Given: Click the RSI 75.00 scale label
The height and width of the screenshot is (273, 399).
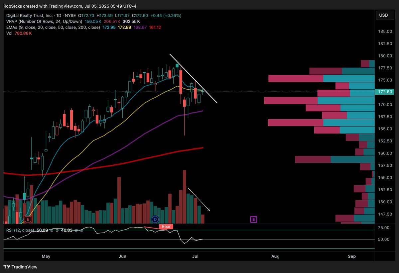Looking at the screenshot, I should [x=384, y=228].
